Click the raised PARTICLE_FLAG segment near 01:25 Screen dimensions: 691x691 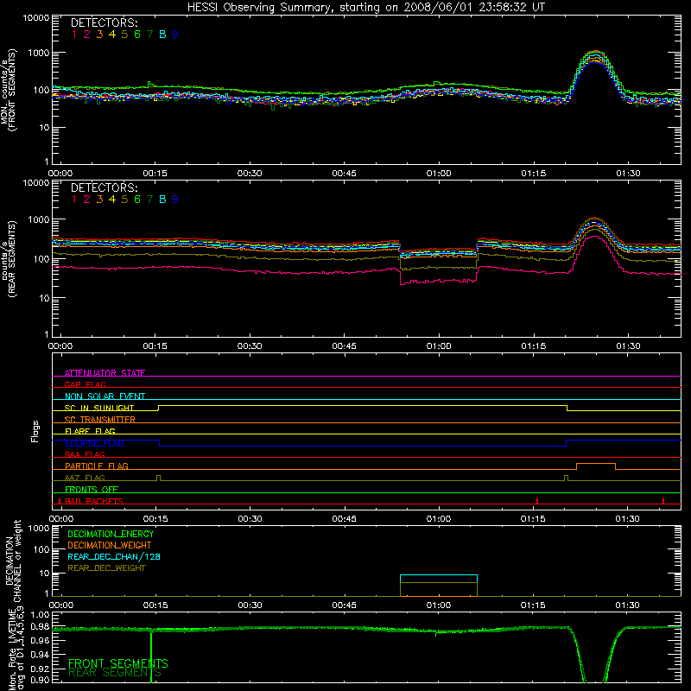596,464
